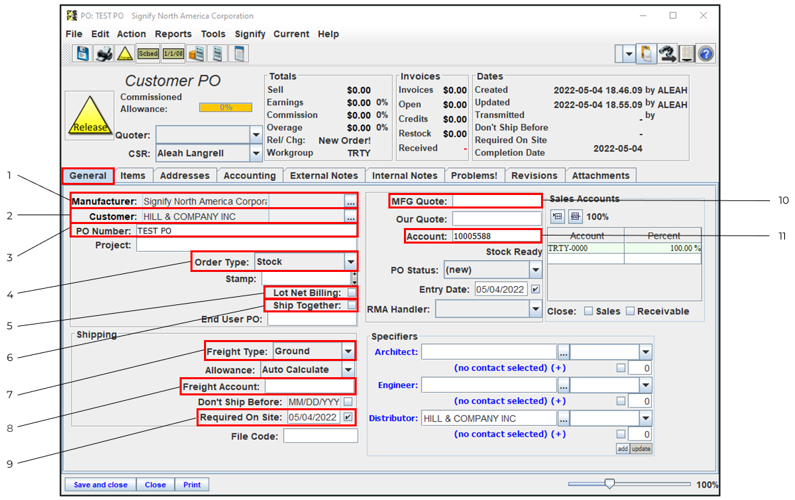Open the Distributor contact dropdown
The height and width of the screenshot is (500, 795).
(645, 418)
